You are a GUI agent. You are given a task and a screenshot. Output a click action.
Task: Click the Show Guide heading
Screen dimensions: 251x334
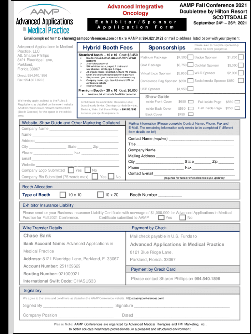pos(157,97)
